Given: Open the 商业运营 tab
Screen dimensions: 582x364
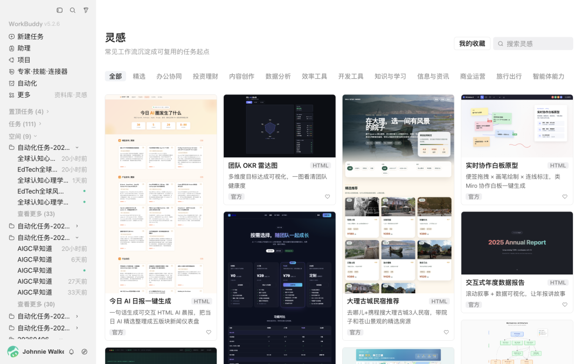Looking at the screenshot, I should (x=473, y=76).
